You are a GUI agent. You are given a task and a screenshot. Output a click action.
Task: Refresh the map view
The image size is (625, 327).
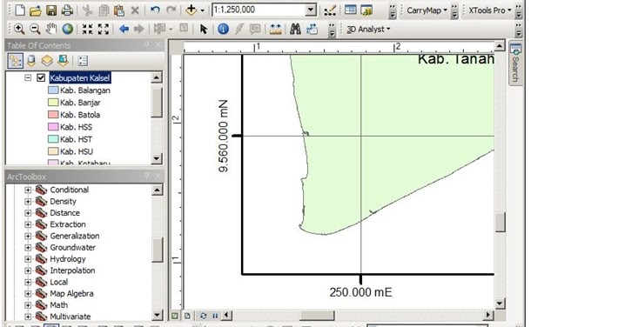click(x=204, y=316)
